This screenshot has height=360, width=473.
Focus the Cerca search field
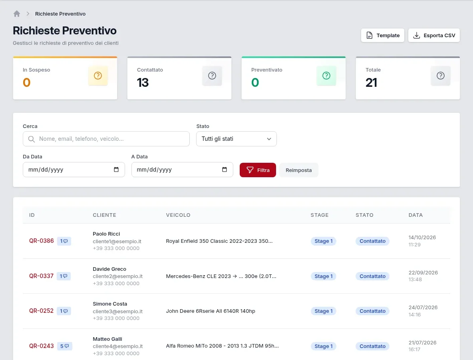point(106,139)
